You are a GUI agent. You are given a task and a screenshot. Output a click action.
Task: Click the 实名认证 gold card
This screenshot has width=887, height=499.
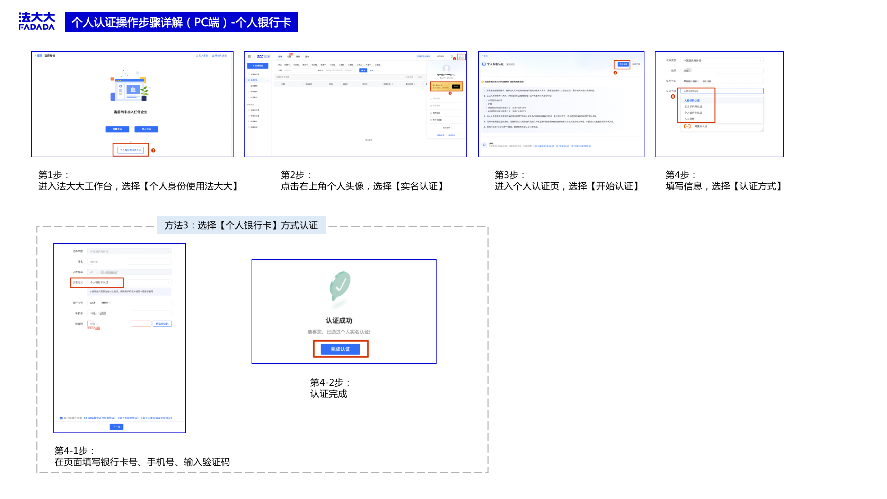coord(446,86)
